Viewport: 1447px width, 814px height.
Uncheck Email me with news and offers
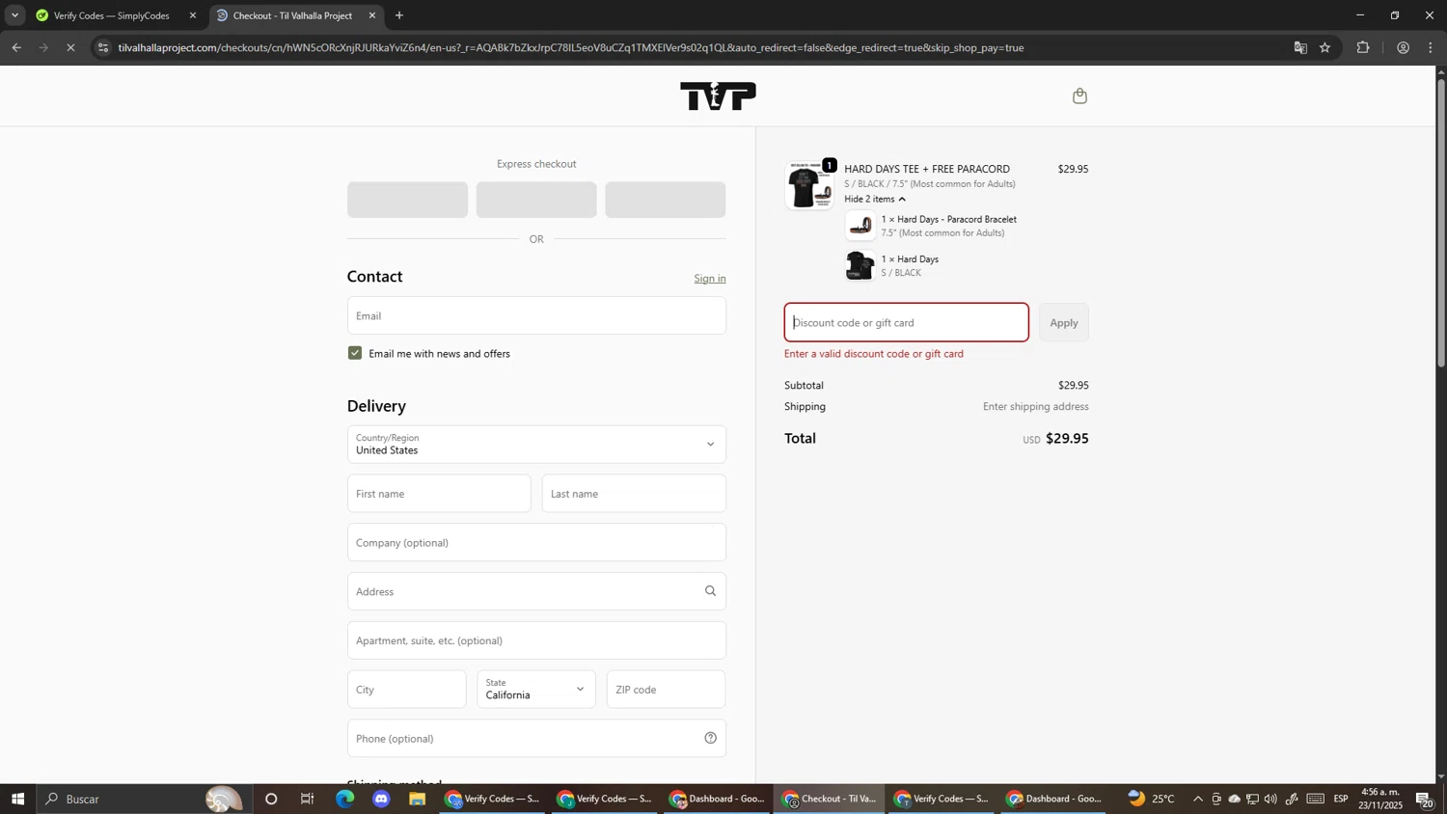(355, 353)
